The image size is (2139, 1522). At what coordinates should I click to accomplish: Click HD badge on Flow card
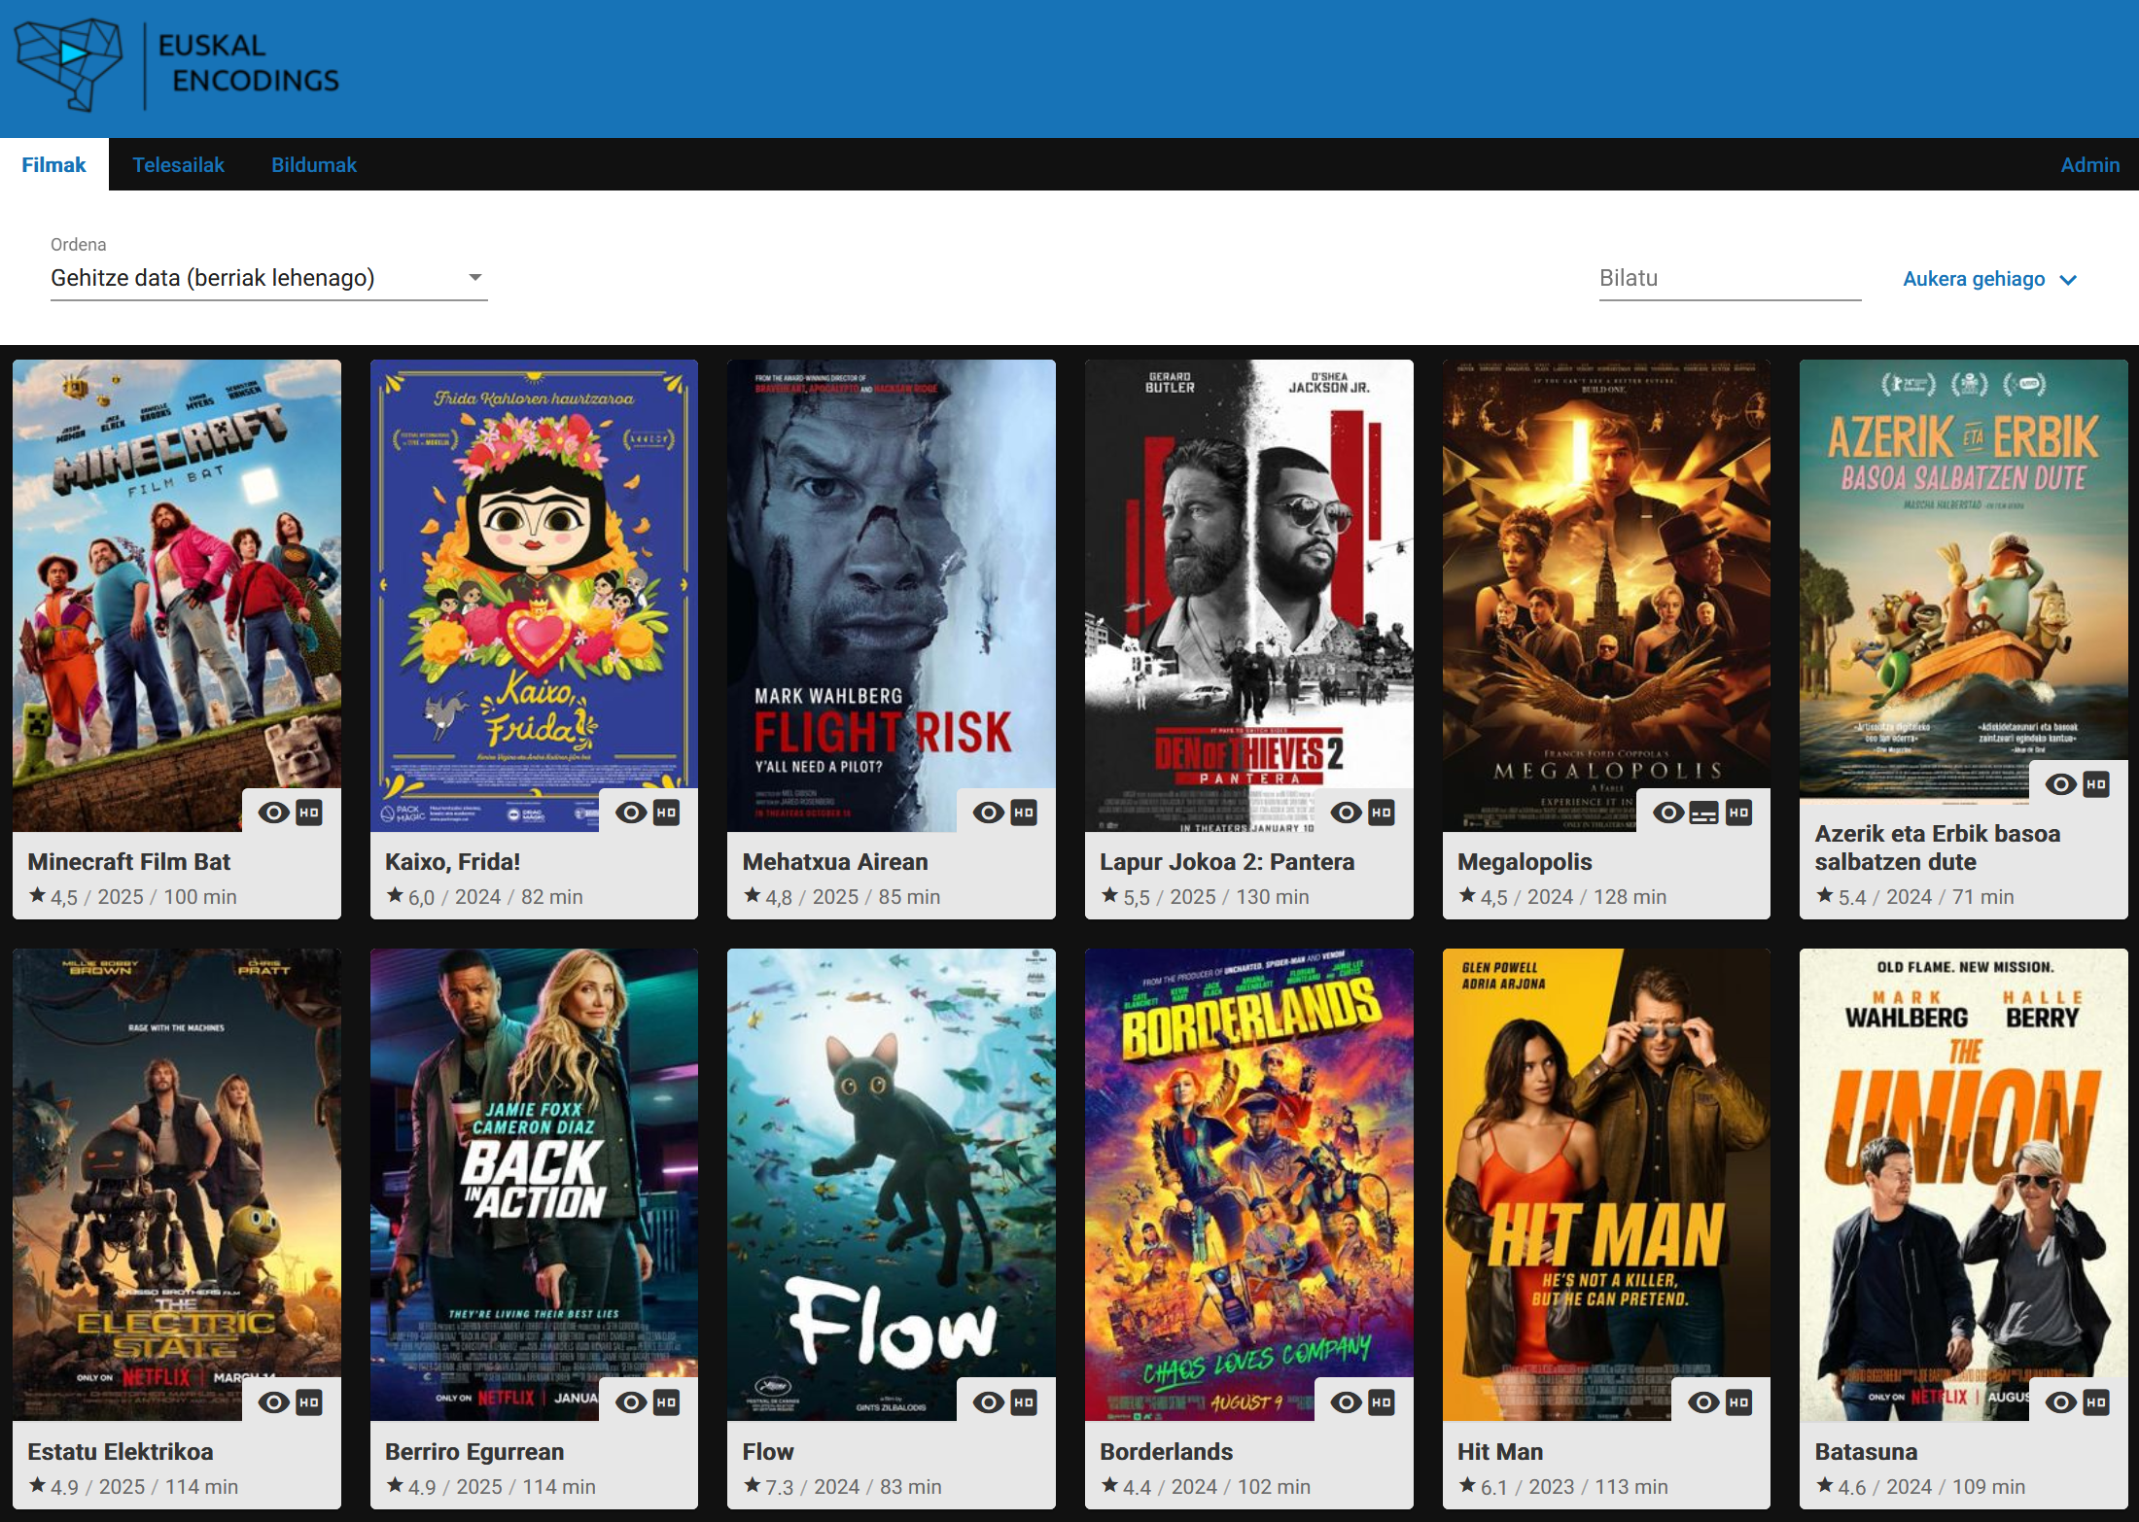click(1024, 1402)
